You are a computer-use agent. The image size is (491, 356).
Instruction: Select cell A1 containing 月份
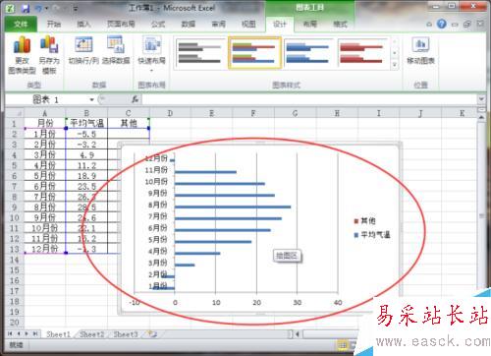pyautogui.click(x=45, y=123)
